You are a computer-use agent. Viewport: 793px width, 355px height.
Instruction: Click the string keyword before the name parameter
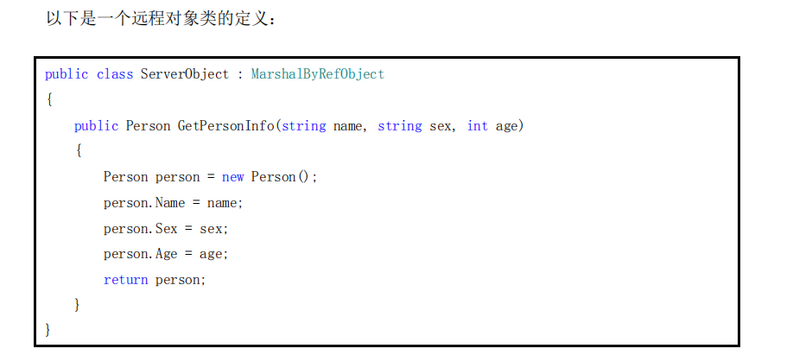pyautogui.click(x=303, y=126)
